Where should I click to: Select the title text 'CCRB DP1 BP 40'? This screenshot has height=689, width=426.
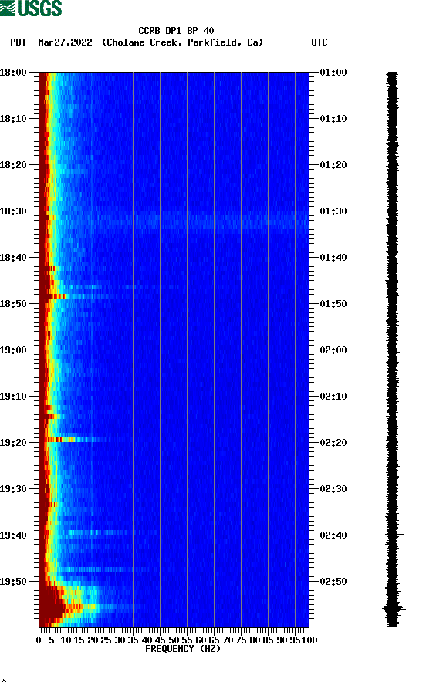pyautogui.click(x=176, y=31)
